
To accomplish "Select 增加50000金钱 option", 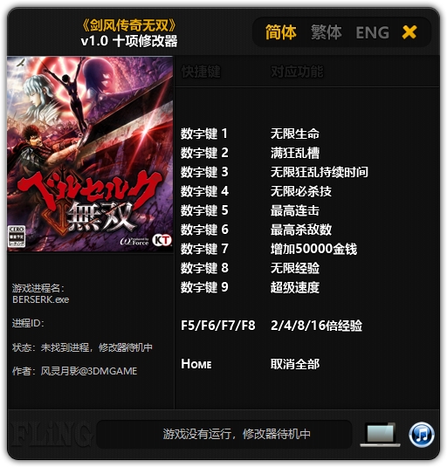I will pos(313,249).
